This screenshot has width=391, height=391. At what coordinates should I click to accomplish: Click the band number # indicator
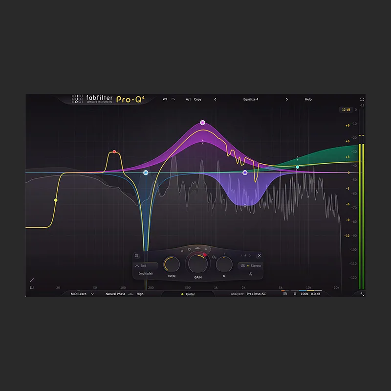(x=245, y=256)
